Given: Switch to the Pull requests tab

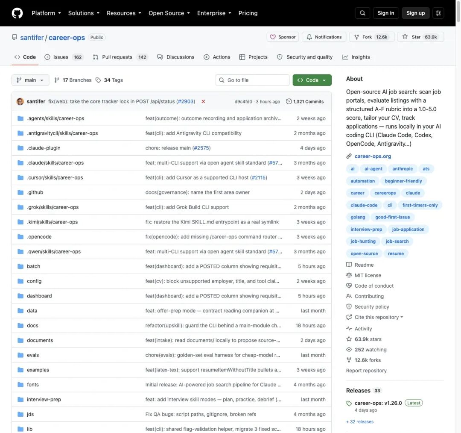Looking at the screenshot, I should tap(120, 57).
